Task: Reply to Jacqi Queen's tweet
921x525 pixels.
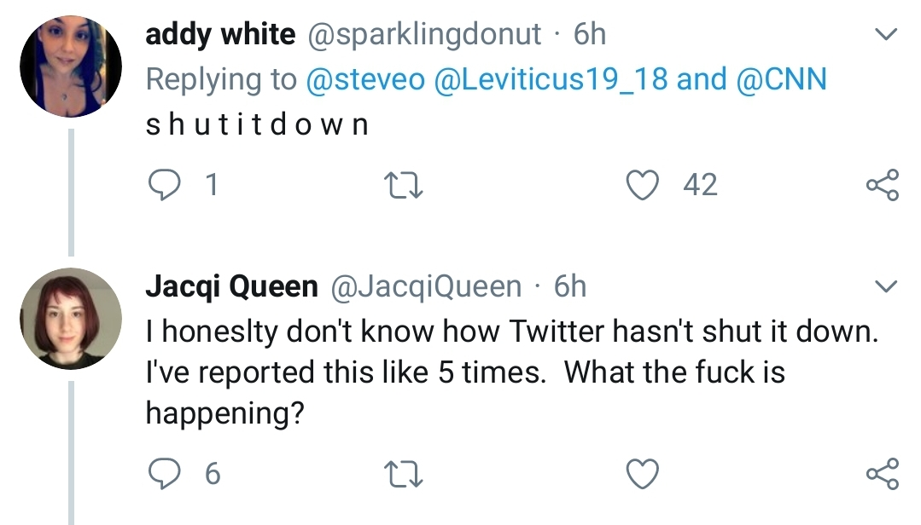Action: pyautogui.click(x=163, y=473)
